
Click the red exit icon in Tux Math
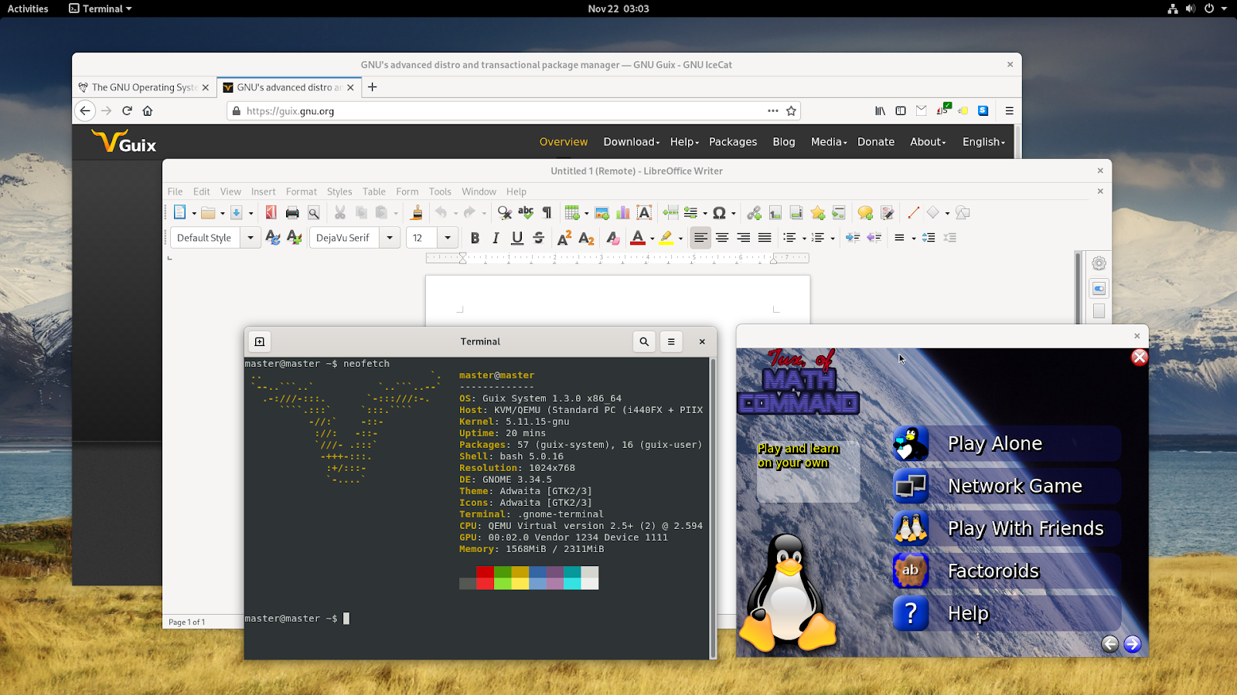pos(1140,357)
